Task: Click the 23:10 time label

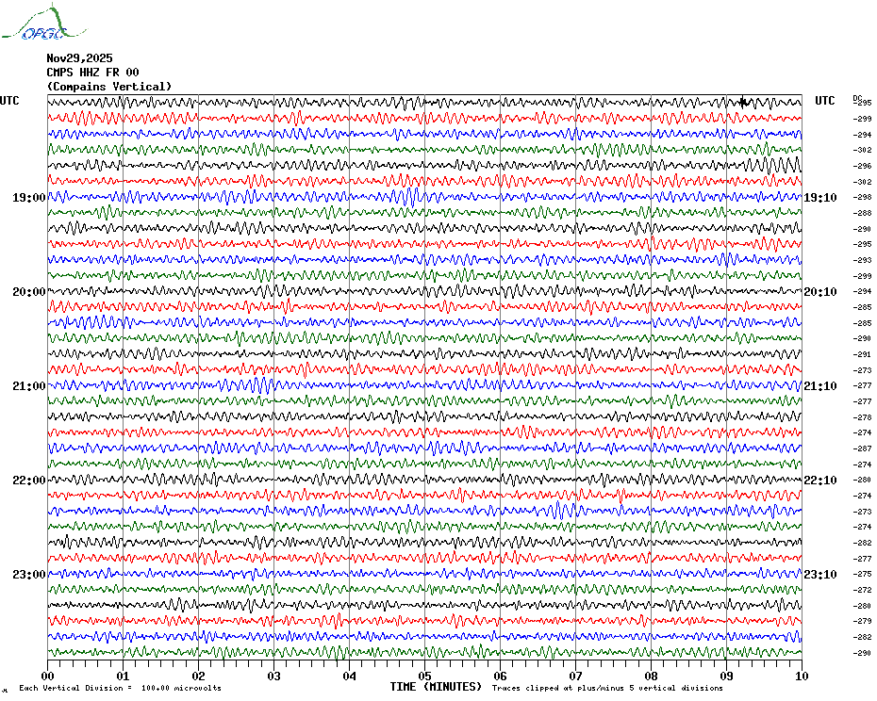Action: (x=820, y=575)
